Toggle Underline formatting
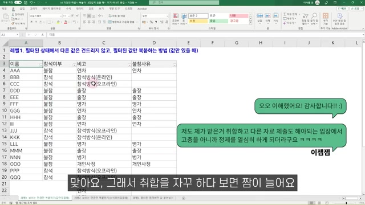 pos(40,22)
